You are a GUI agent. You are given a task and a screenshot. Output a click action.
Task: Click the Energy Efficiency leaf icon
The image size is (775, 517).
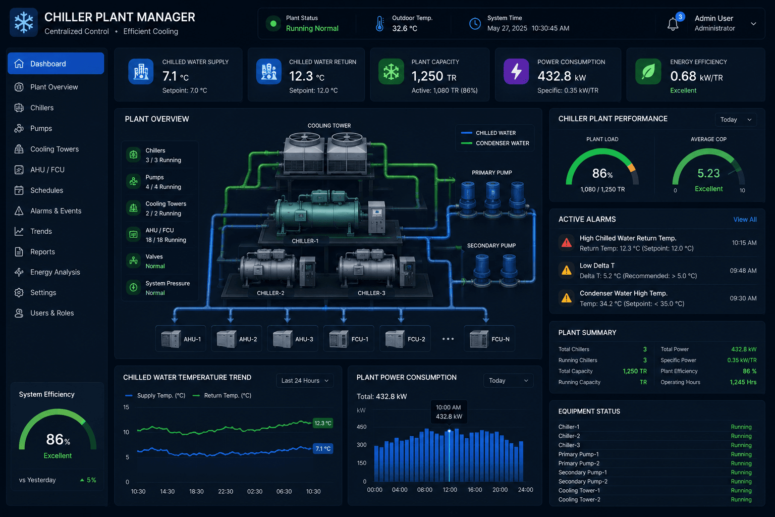click(x=648, y=71)
